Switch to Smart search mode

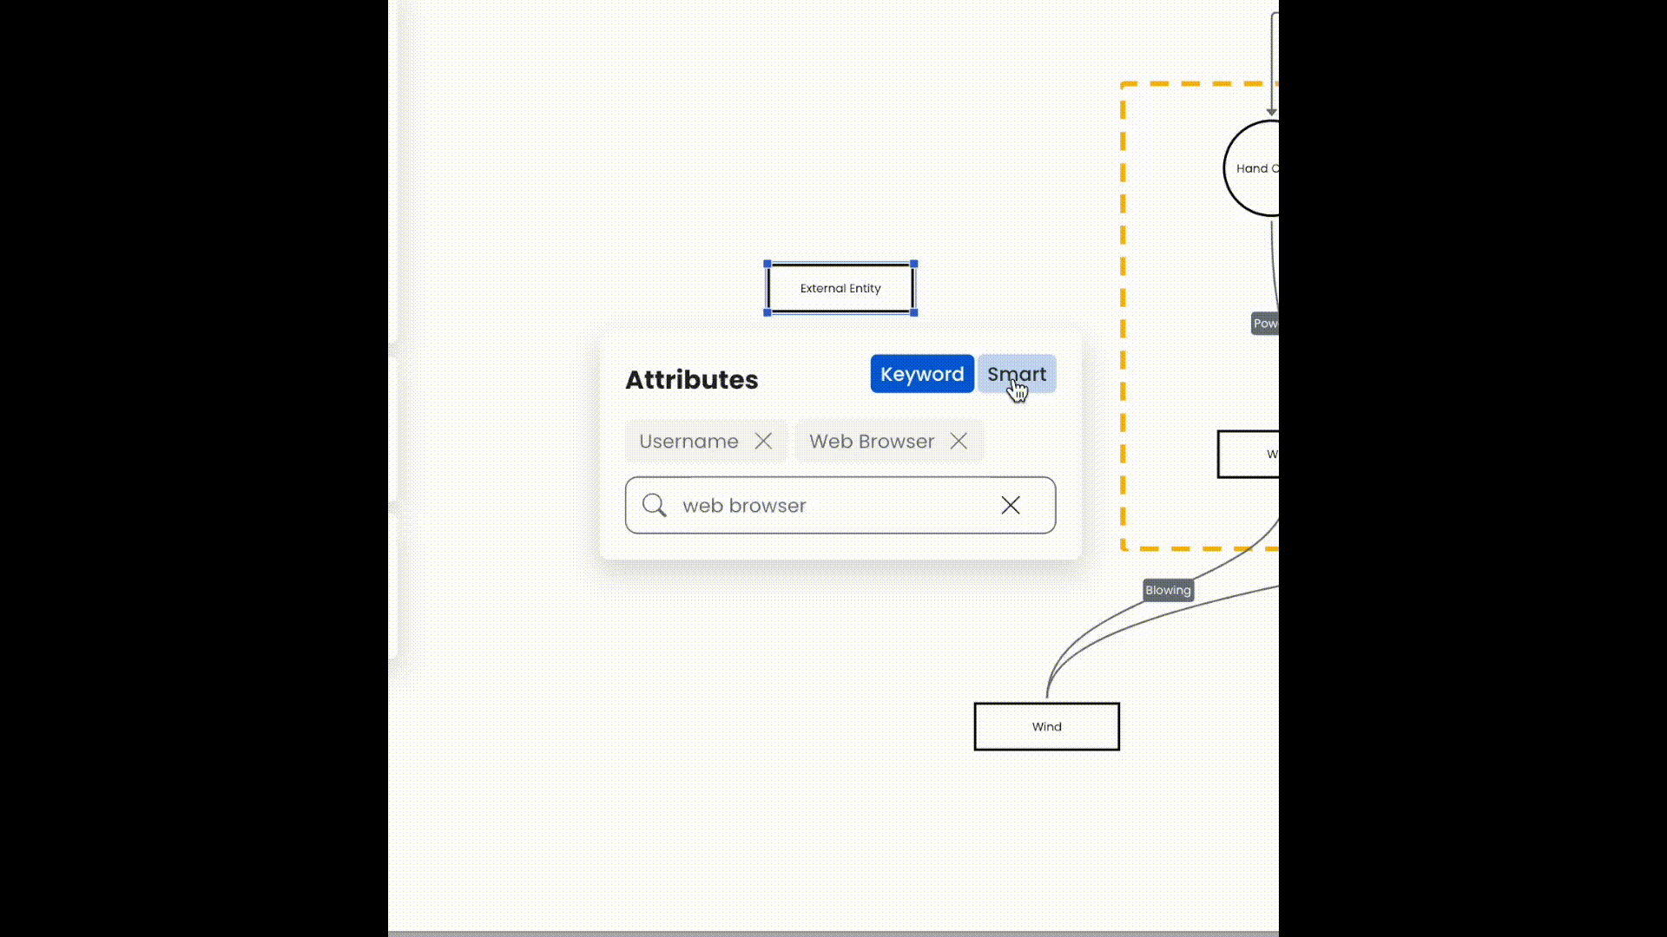click(1017, 374)
